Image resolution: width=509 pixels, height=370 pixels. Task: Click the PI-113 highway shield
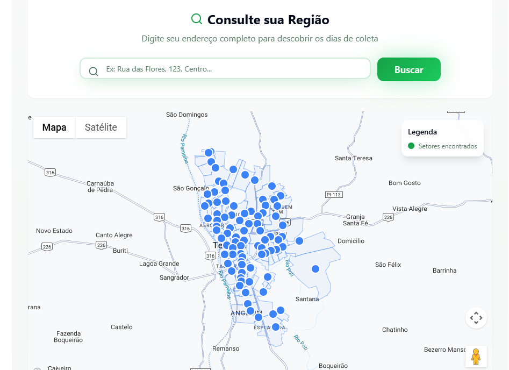pos(333,194)
